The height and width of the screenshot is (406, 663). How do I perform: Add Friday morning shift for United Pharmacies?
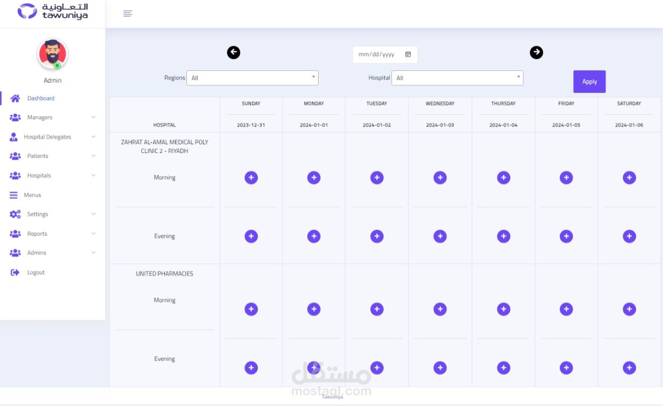pyautogui.click(x=566, y=309)
